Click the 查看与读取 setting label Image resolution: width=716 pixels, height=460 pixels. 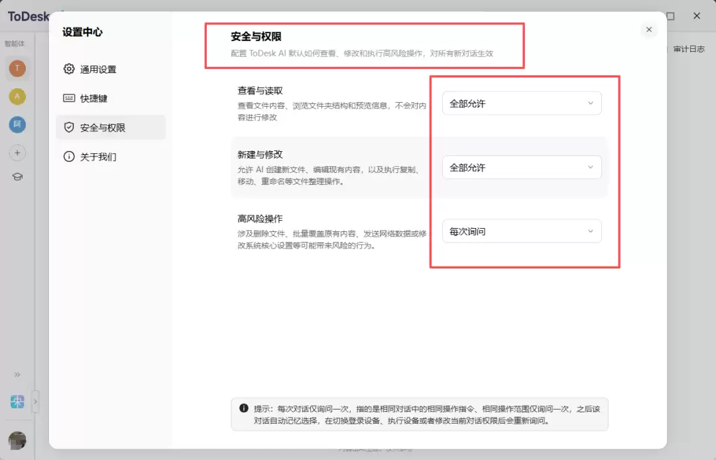click(260, 90)
